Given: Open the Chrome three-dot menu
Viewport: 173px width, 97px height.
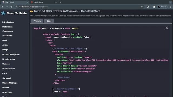Looking at the screenshot, I should pos(170,7).
